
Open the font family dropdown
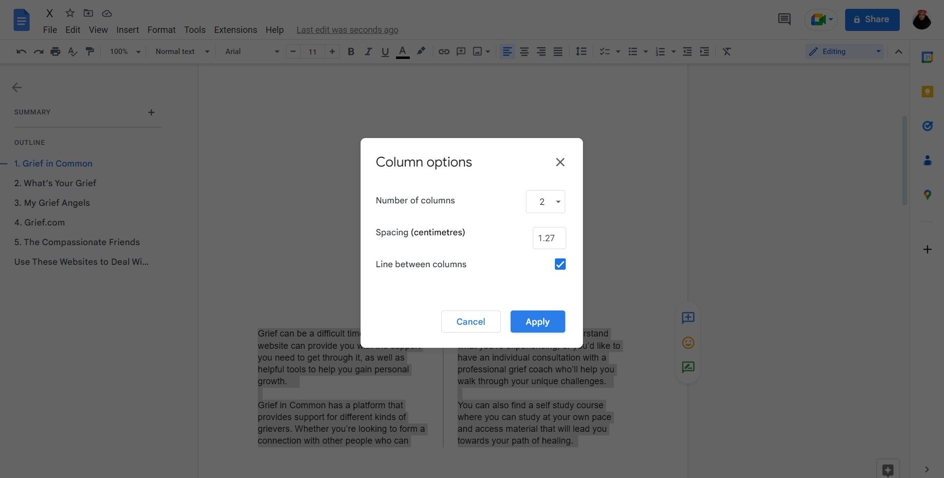point(251,51)
